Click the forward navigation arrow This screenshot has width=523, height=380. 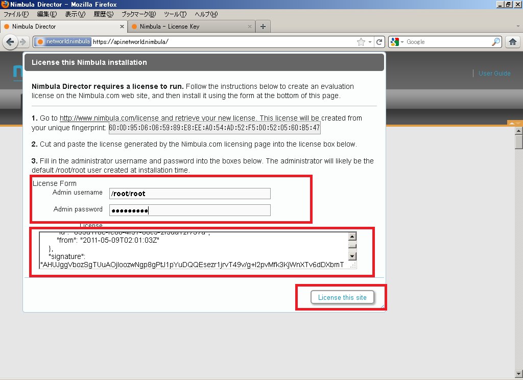pyautogui.click(x=23, y=42)
